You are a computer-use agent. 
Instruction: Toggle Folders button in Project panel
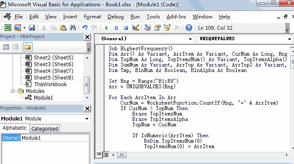point(28,47)
